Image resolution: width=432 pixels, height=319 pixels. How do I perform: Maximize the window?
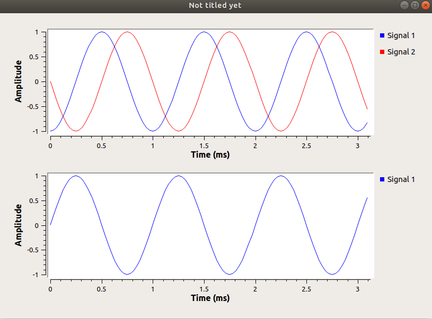click(415, 5)
